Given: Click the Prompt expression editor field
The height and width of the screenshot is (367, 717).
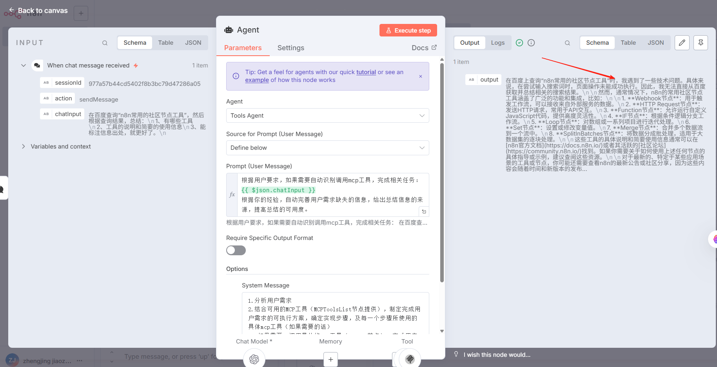Looking at the screenshot, I should pos(333,195).
